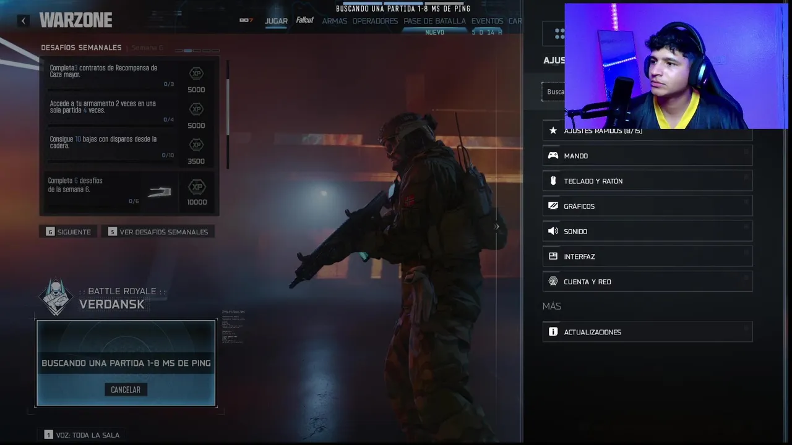Click the 3500 XP token icon

point(196,145)
